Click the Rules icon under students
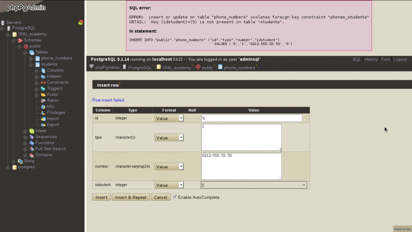412x232 pixels. point(43,94)
